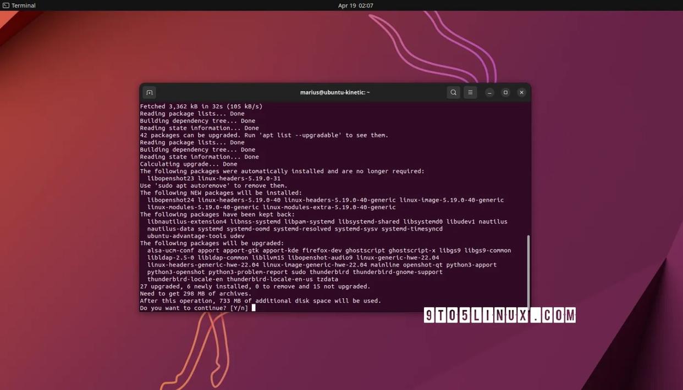The height and width of the screenshot is (390, 683).
Task: Click the terminal prompt cursor after [Y/n]
Action: click(x=253, y=308)
